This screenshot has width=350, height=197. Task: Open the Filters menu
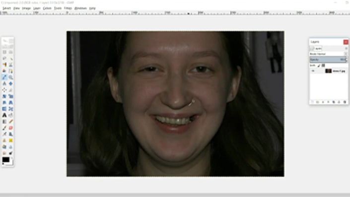click(x=68, y=8)
